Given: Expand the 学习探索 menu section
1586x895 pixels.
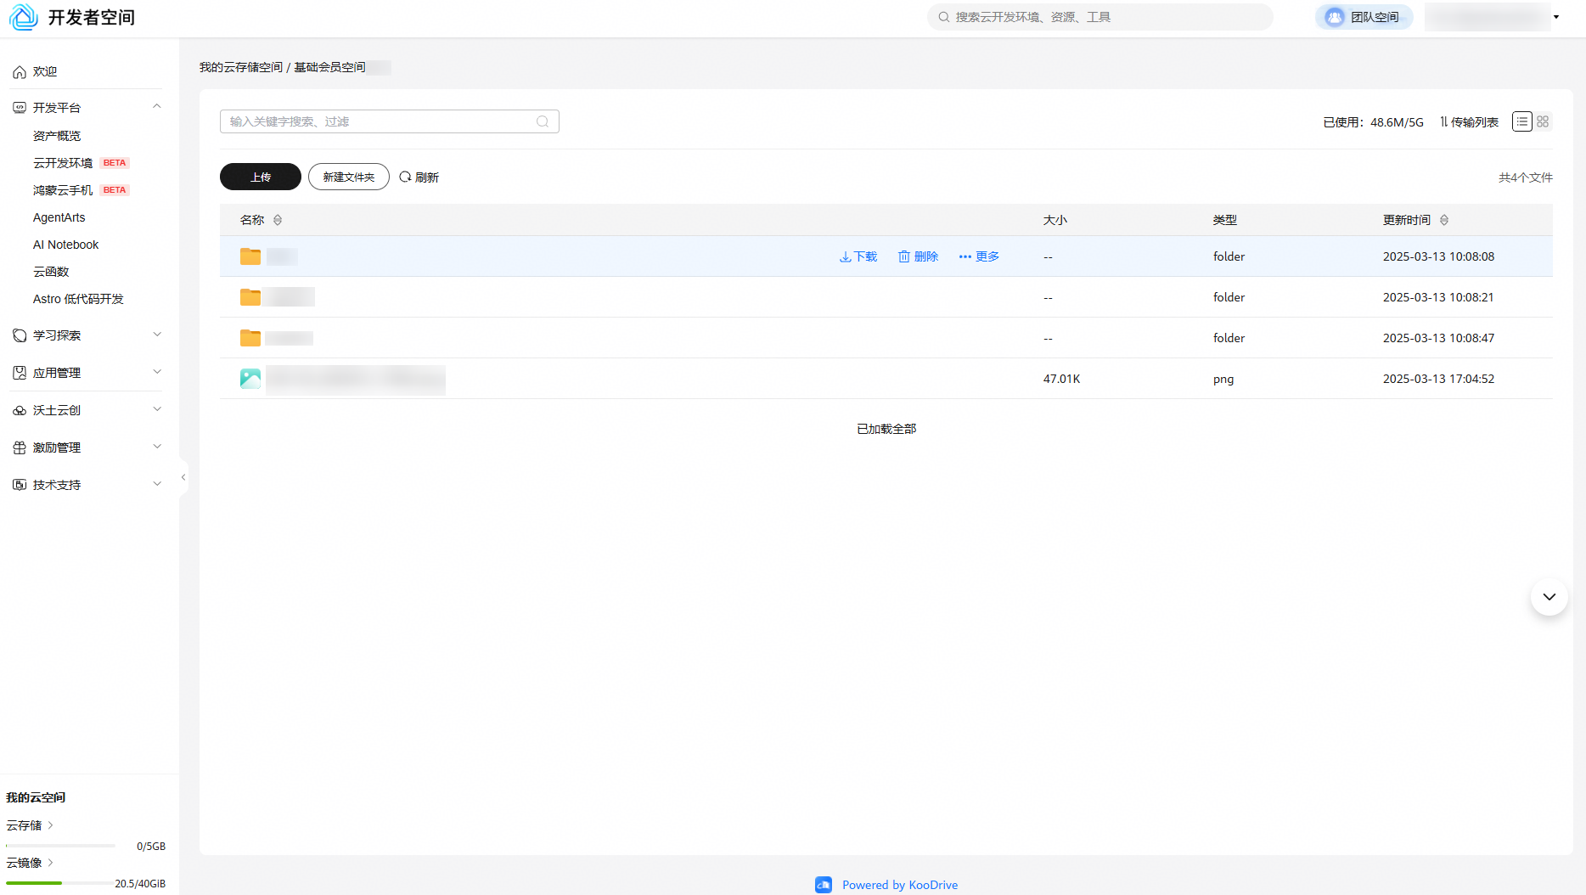Looking at the screenshot, I should click(157, 335).
